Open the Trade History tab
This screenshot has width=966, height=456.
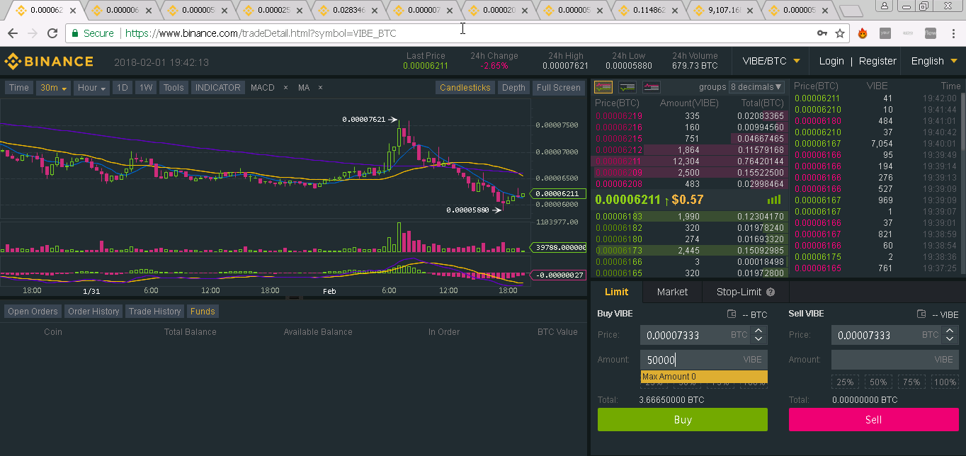tap(154, 312)
